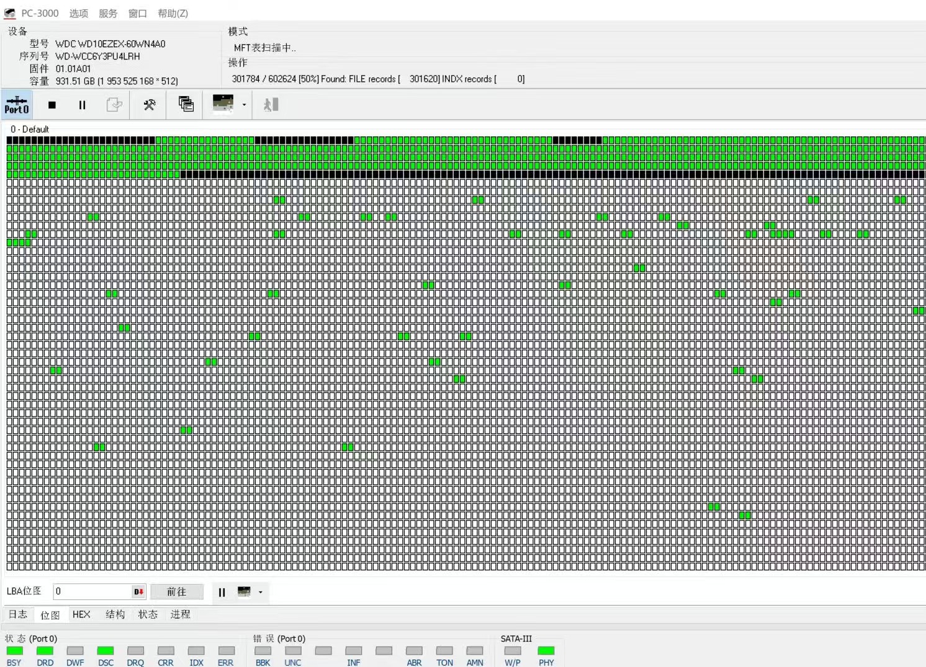Click the cascaded windows toolbar icon
The height and width of the screenshot is (667, 926).
pyautogui.click(x=186, y=104)
